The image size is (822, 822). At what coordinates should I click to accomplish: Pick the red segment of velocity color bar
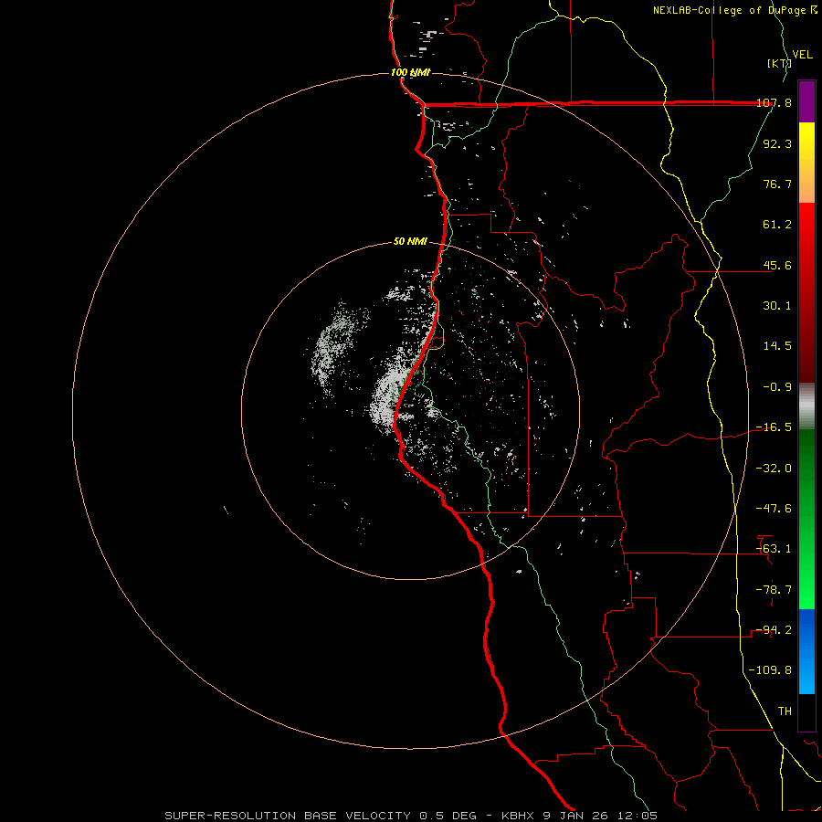pos(806,292)
